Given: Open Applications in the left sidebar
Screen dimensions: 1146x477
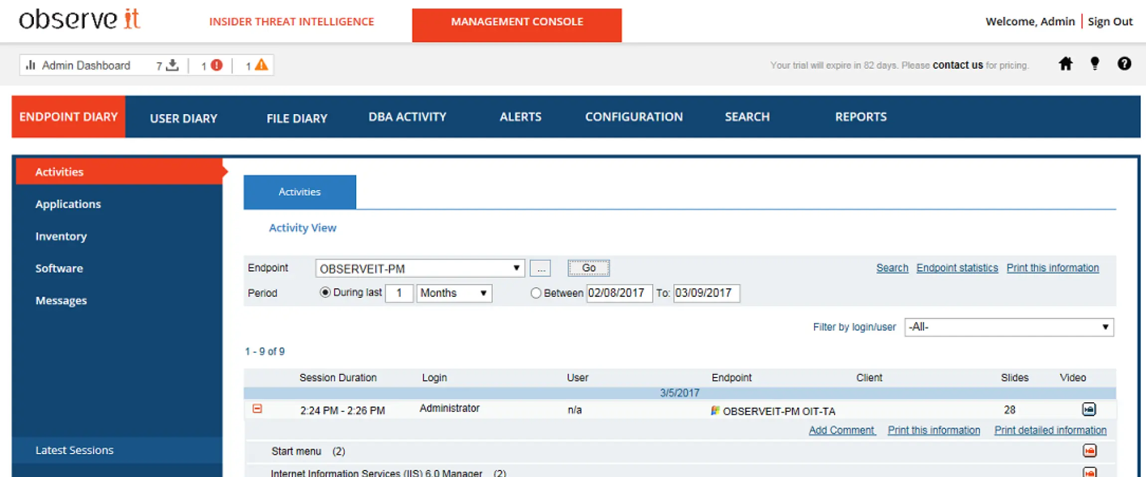Looking at the screenshot, I should coord(68,204).
